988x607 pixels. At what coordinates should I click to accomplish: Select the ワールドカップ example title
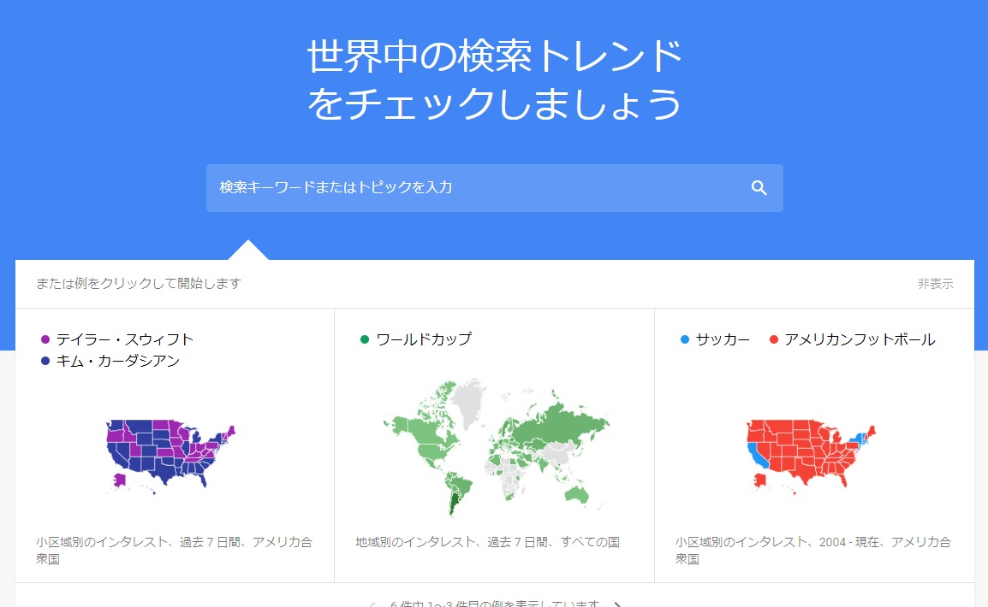[x=424, y=339]
